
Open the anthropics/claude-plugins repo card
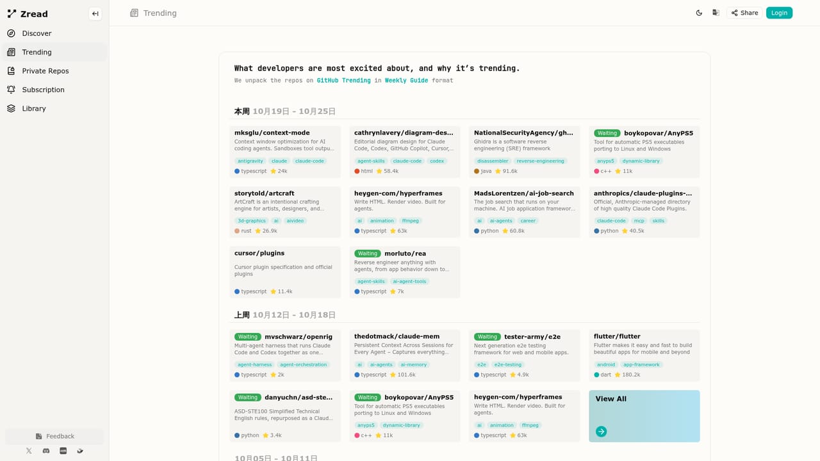[x=644, y=212]
